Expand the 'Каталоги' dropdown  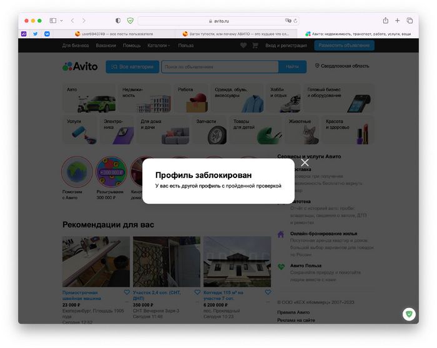click(159, 46)
